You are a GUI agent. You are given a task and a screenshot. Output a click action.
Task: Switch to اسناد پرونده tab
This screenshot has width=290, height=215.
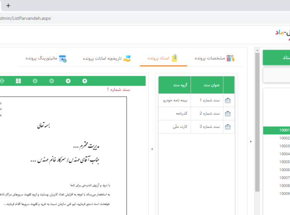pos(164,58)
